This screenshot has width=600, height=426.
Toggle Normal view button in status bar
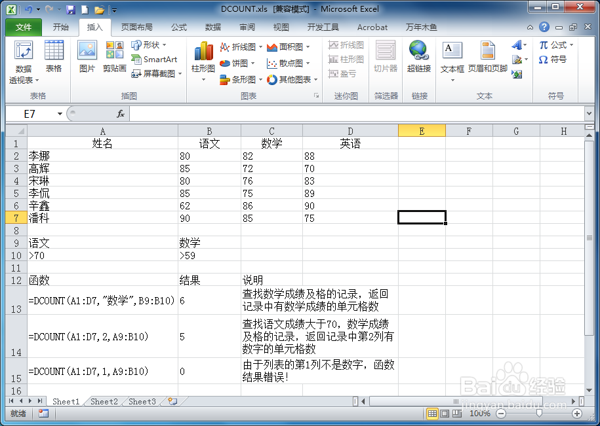431,414
